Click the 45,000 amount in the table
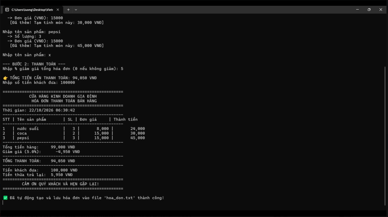This screenshot has height=217, width=388. click(138, 138)
